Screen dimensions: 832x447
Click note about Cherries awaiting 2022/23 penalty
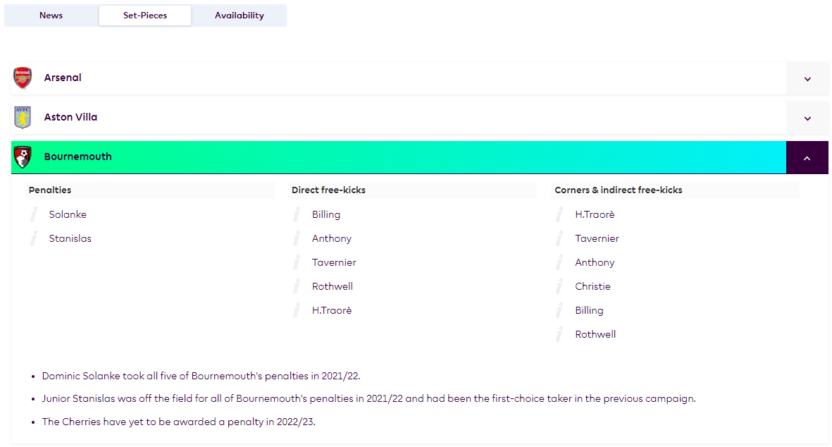[179, 422]
